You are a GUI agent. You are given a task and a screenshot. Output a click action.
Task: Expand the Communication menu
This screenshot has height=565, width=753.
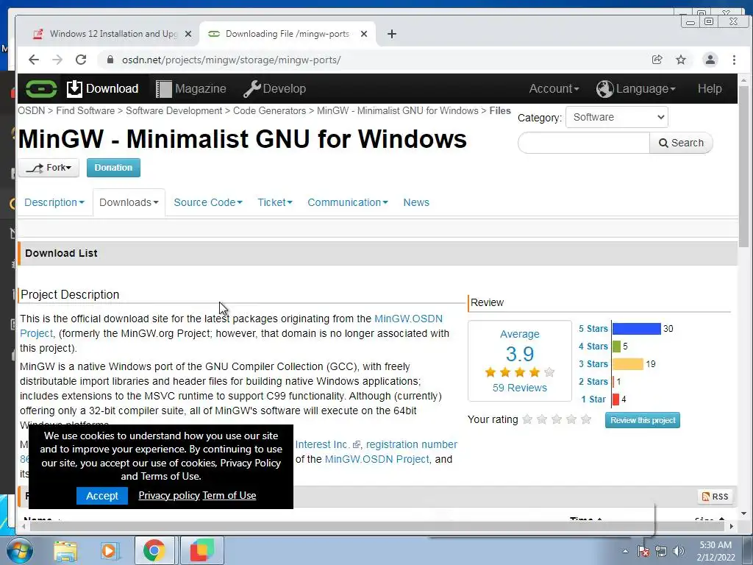click(x=348, y=203)
